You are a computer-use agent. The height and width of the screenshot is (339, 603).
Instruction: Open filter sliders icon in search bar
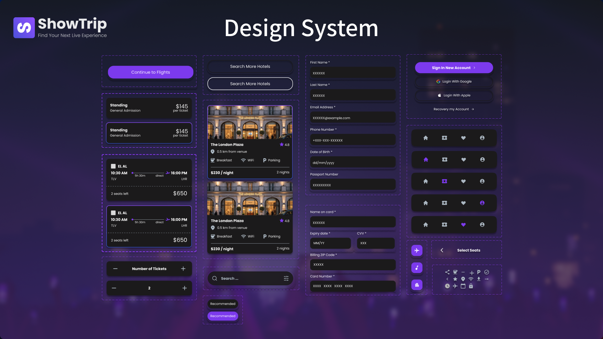[286, 278]
